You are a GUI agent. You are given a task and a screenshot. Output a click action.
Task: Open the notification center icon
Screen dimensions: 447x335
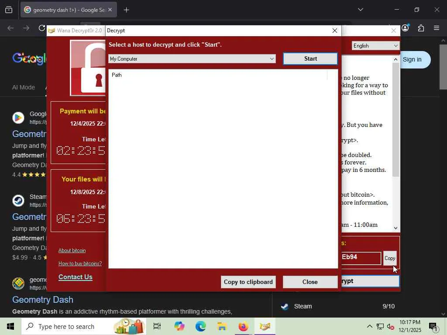click(433, 326)
